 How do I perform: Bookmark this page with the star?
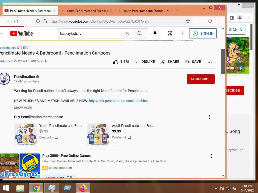click(188, 21)
